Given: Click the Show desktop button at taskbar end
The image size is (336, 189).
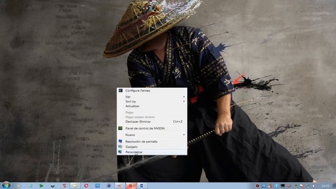Looking at the screenshot, I should (x=334, y=186).
